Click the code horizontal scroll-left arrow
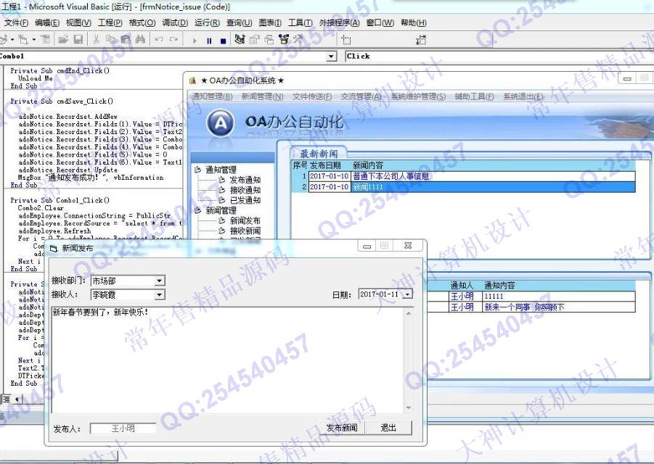 pos(17,399)
